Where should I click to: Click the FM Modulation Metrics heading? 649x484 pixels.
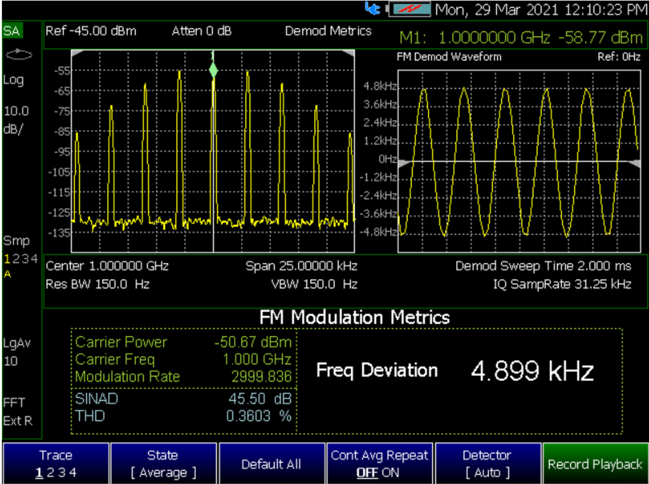click(355, 318)
